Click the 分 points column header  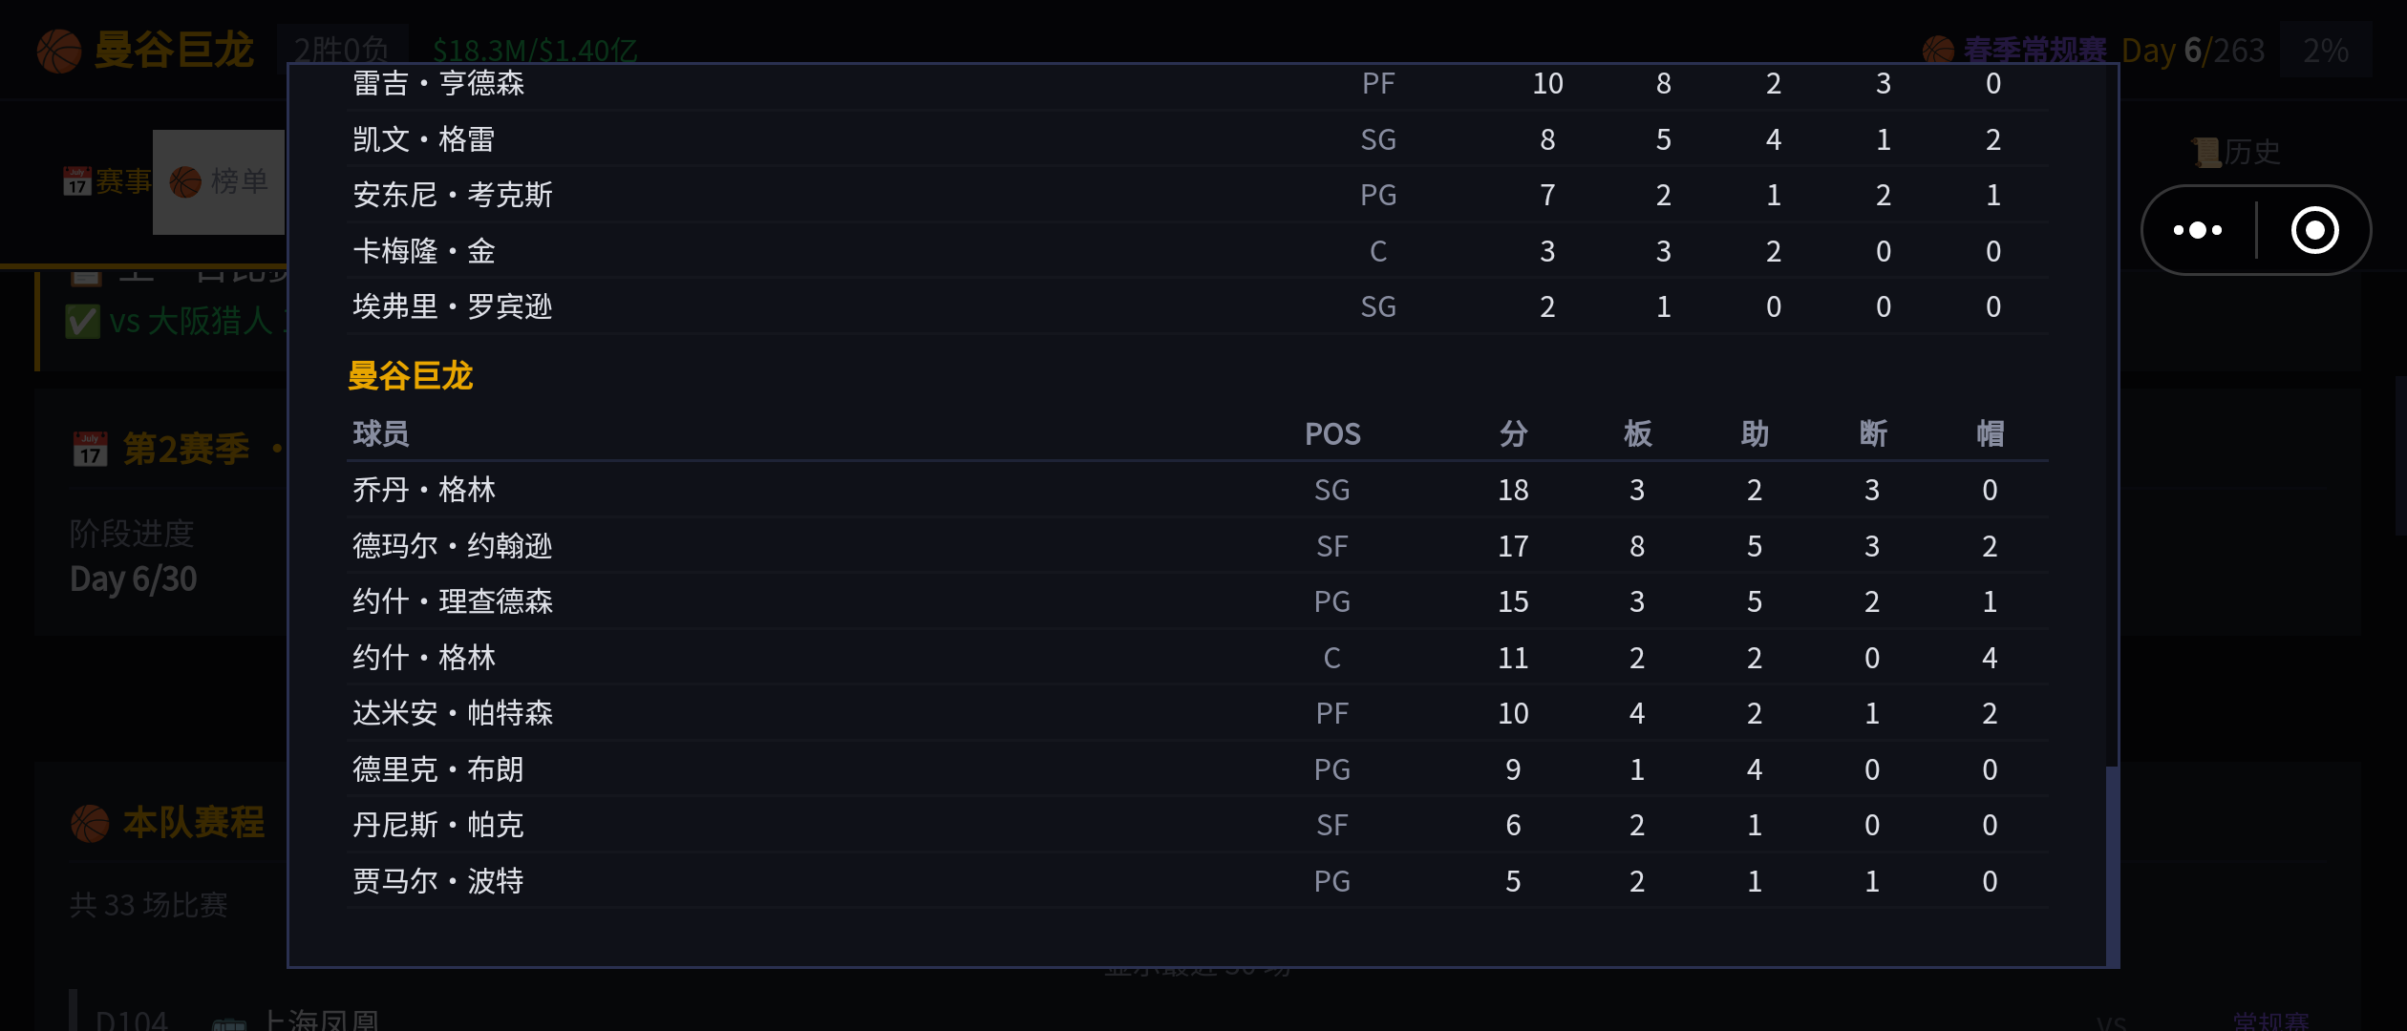tap(1513, 434)
